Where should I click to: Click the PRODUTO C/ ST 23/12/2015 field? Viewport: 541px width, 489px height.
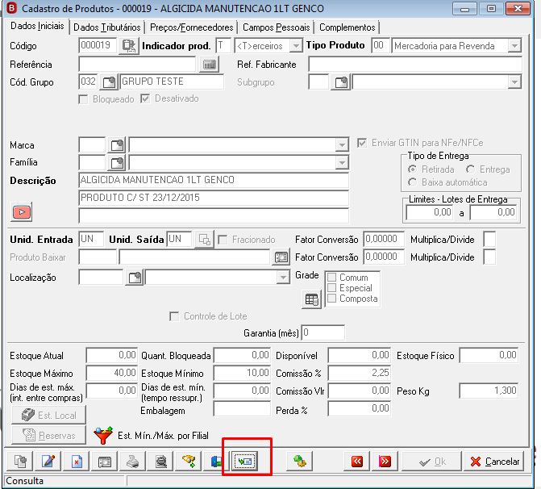[214, 198]
